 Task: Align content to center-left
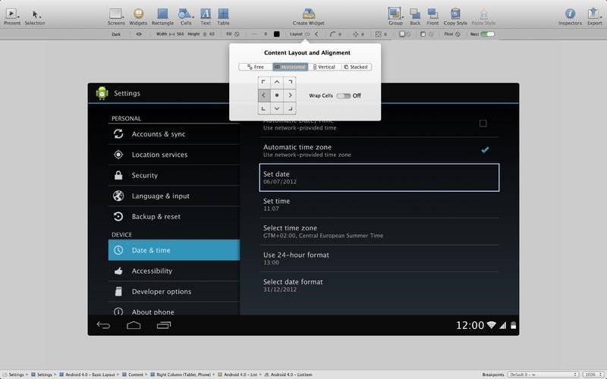[x=263, y=96]
